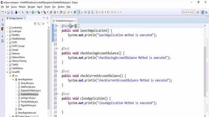Switch to the Java perspective icon
This screenshot has height=117, width=209.
[x=203, y=12]
